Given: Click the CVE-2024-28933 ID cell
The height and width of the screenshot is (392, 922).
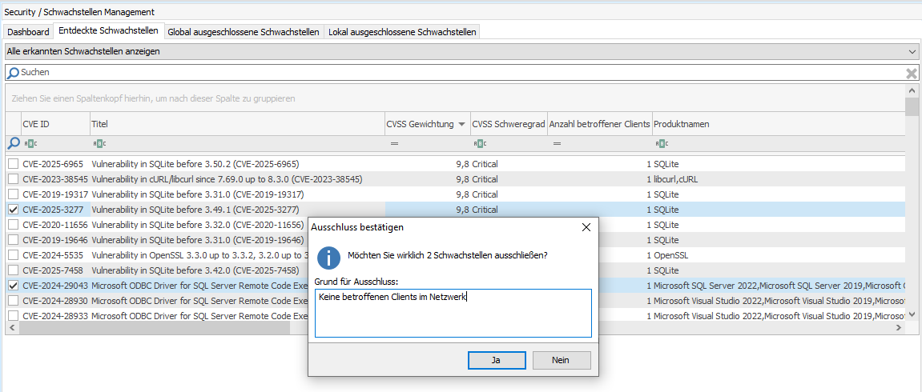Looking at the screenshot, I should click(x=54, y=316).
